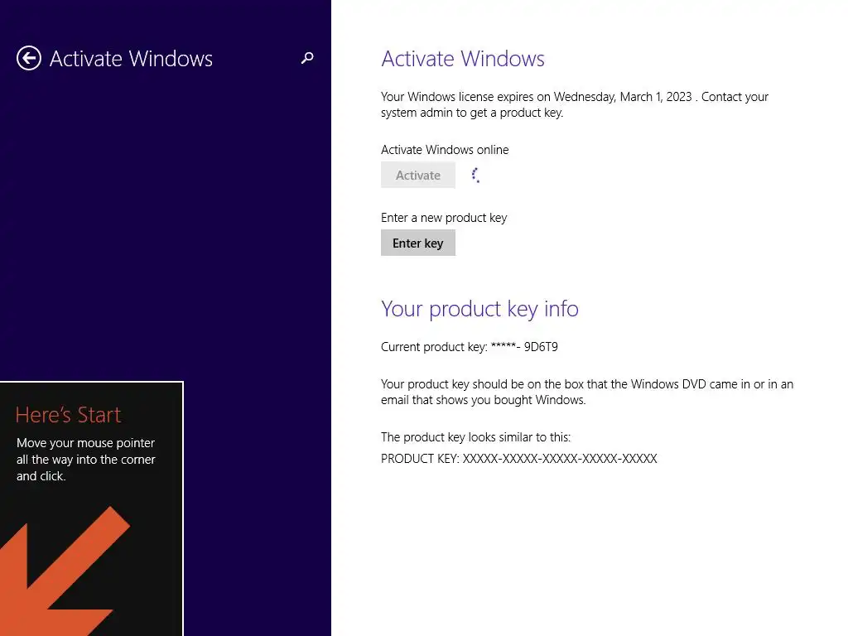
Task: Click the Move your mouse pointer tip text
Action: (86, 459)
